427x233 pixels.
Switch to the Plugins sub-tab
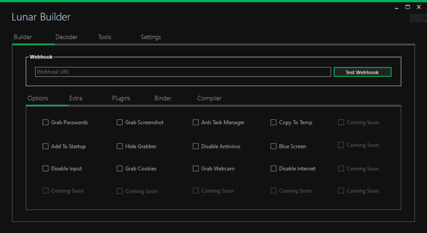coord(121,98)
